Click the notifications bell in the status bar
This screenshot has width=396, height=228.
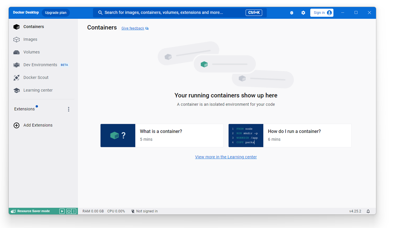[368, 211]
